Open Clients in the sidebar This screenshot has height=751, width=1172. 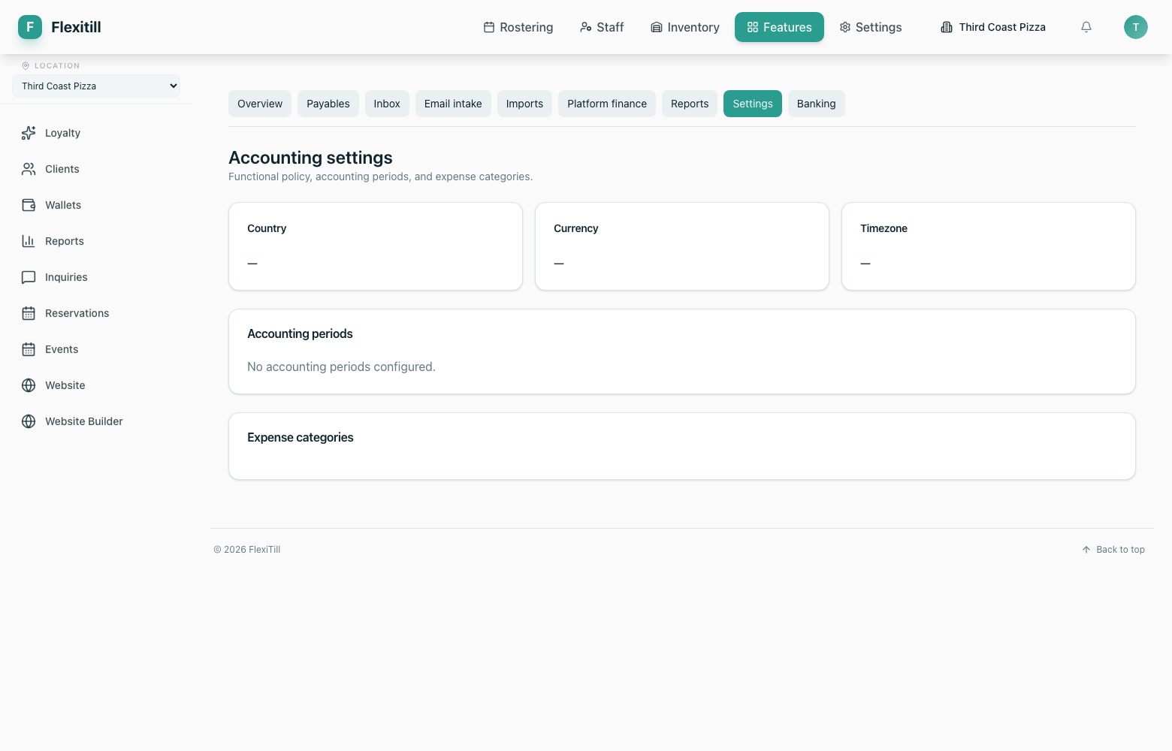click(96, 169)
